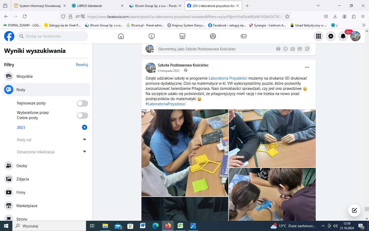Image resolution: width=369 pixels, height=231 pixels.
Task: Click the Resetuj filters link
Action: pyautogui.click(x=82, y=65)
